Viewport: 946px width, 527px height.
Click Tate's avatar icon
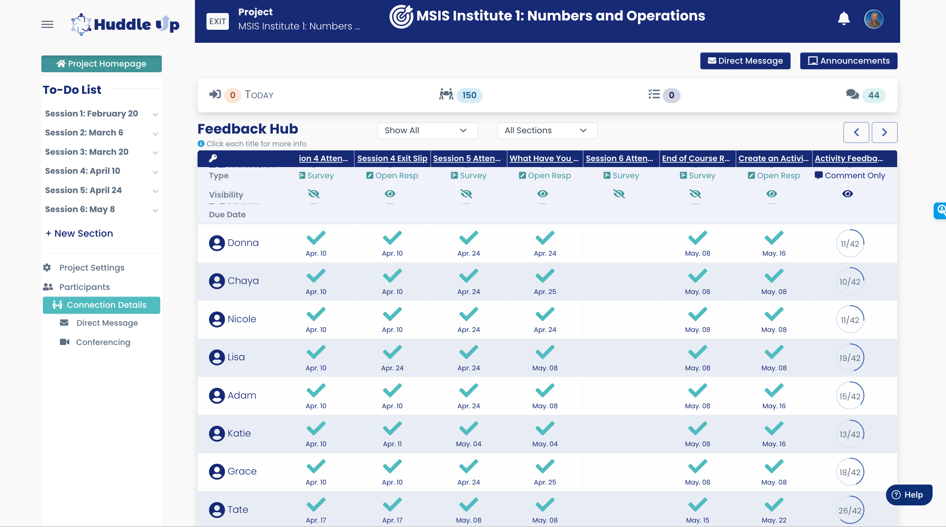click(x=217, y=510)
